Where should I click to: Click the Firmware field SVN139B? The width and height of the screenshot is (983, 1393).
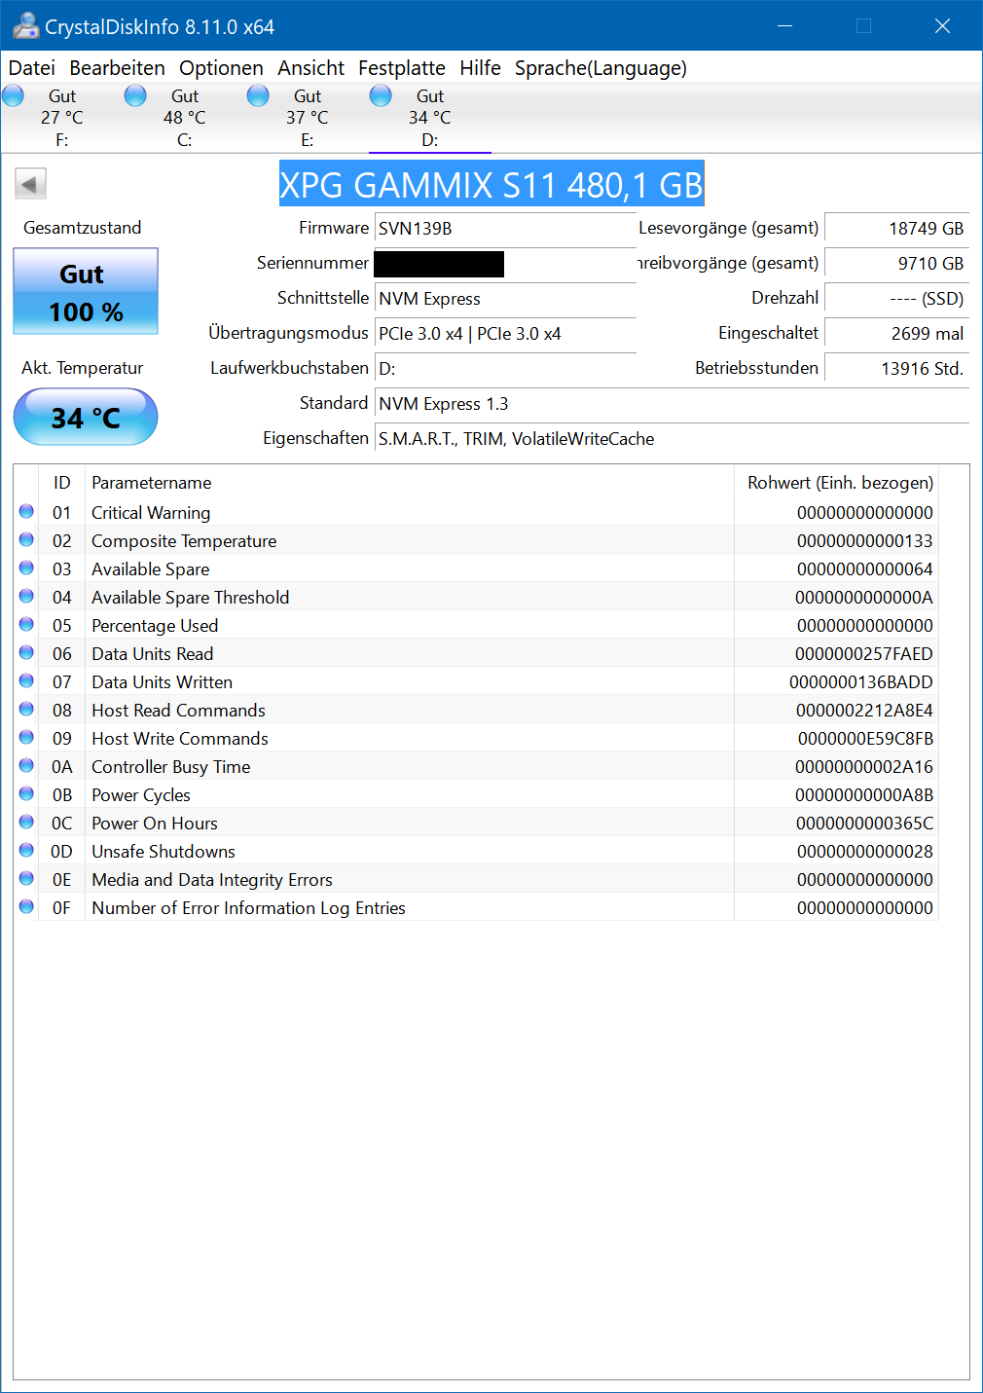[505, 229]
